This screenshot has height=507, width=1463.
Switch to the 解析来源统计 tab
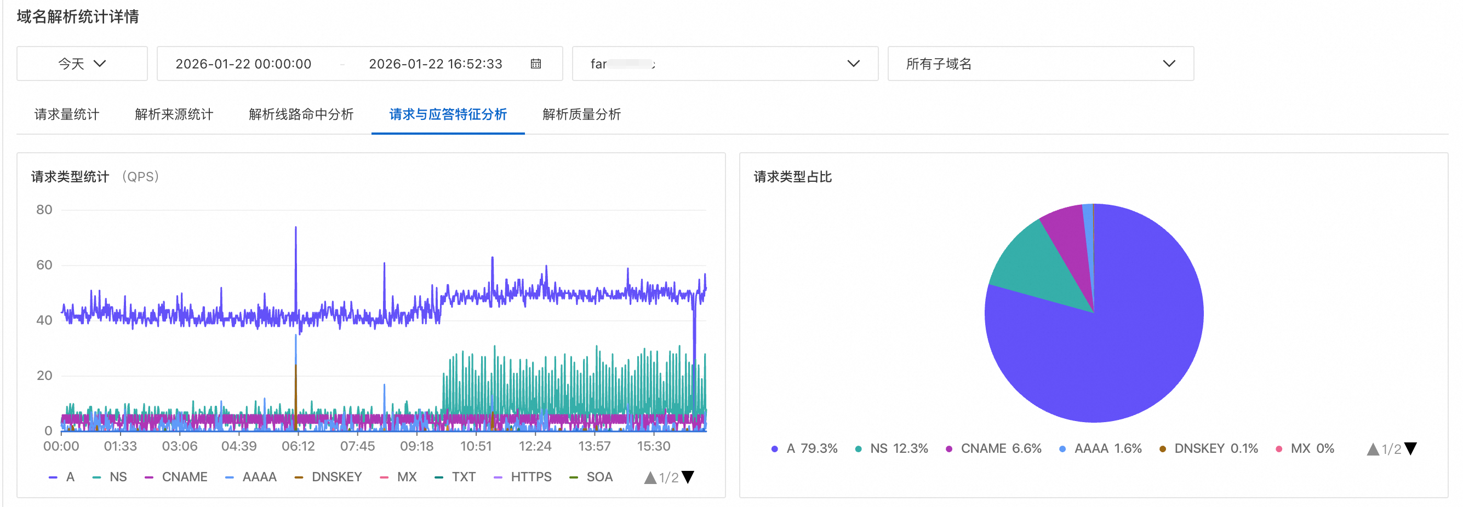(x=174, y=114)
